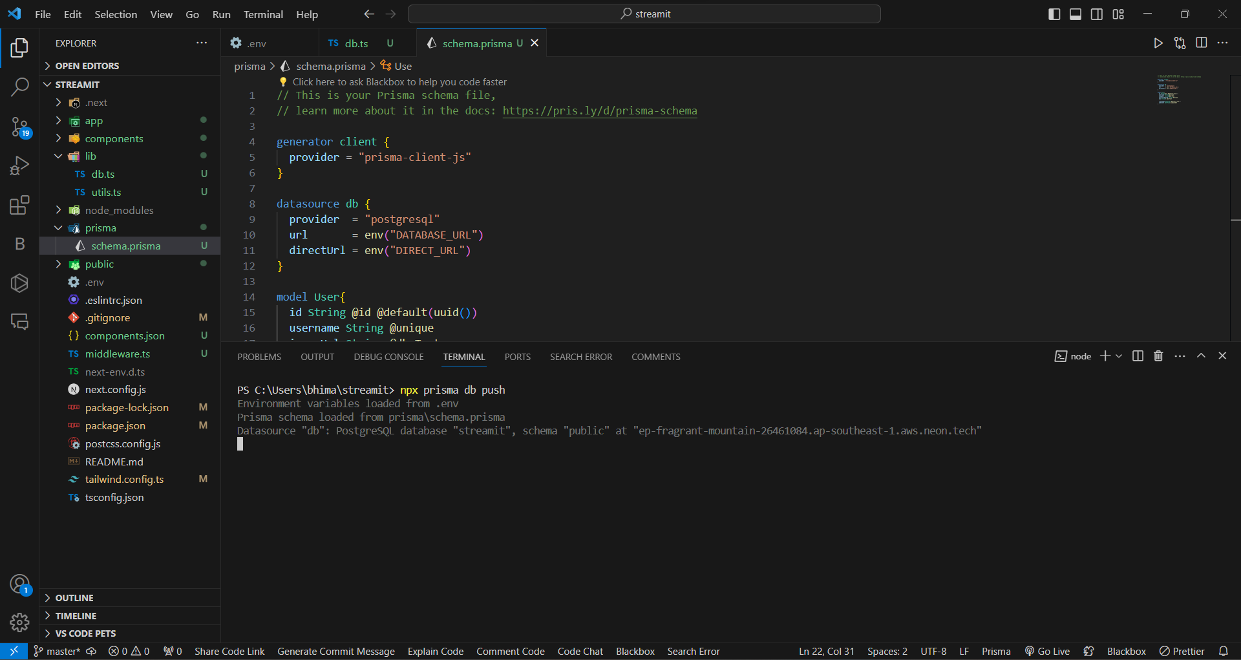Split the terminal panel

[x=1138, y=356]
